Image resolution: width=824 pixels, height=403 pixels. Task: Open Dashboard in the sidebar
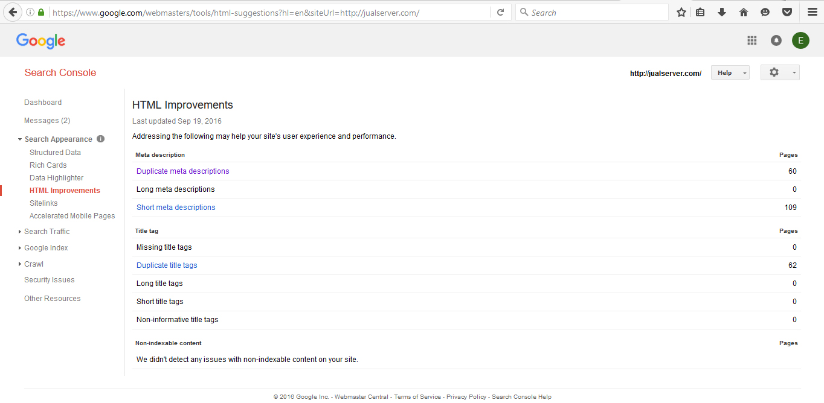[43, 103]
